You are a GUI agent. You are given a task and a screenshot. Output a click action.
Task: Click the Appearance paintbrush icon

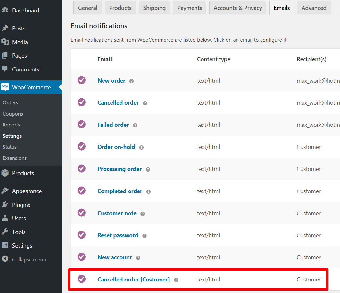click(x=5, y=191)
